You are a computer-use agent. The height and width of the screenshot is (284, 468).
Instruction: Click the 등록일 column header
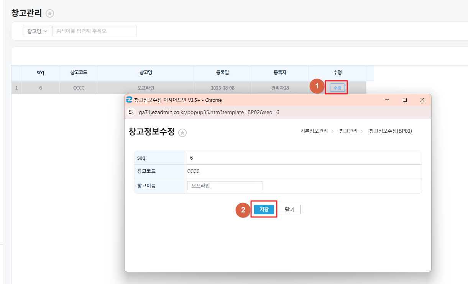(222, 73)
